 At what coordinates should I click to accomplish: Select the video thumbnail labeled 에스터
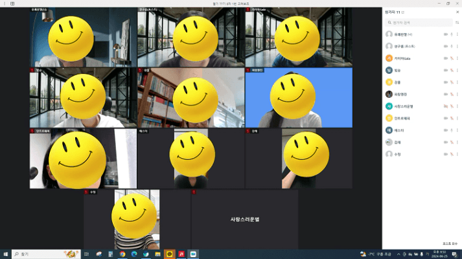point(191,159)
